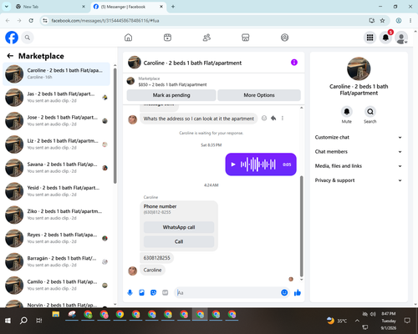Click Mark as pending button

click(x=171, y=95)
